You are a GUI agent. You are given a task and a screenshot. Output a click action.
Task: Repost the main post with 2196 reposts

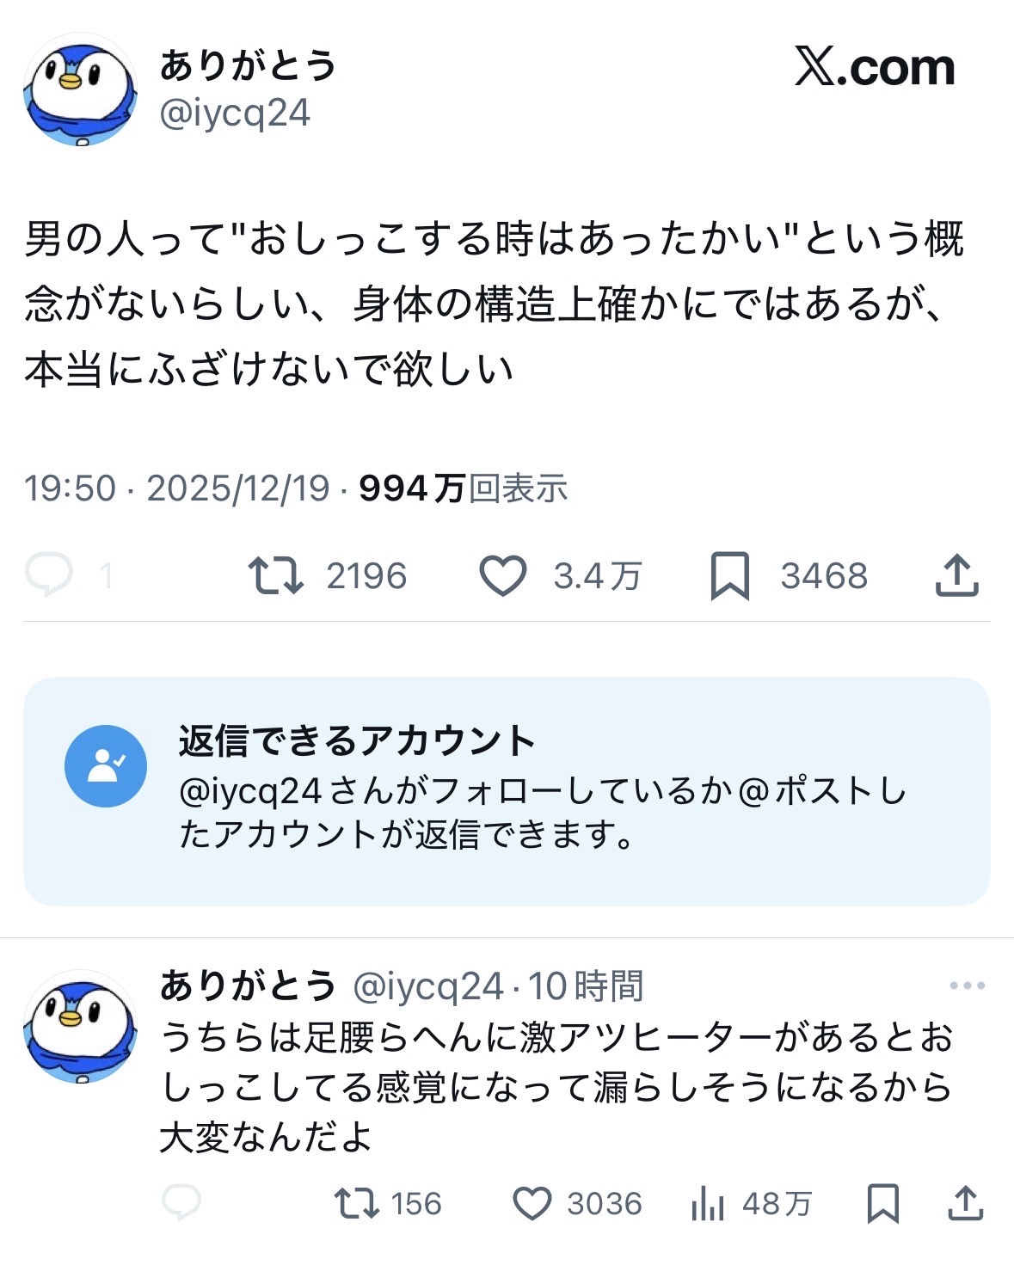275,575
